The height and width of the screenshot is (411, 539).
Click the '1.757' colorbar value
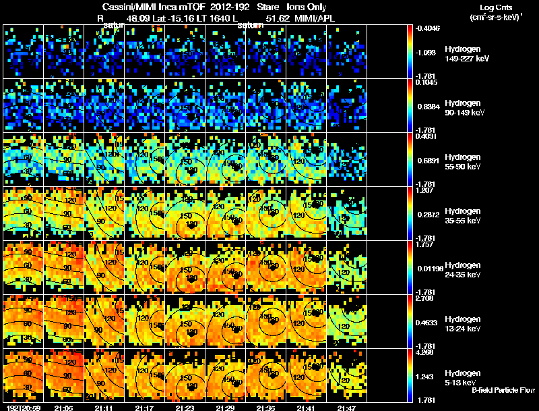click(x=424, y=244)
